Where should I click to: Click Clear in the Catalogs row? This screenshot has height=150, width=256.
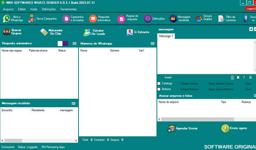click(248, 83)
